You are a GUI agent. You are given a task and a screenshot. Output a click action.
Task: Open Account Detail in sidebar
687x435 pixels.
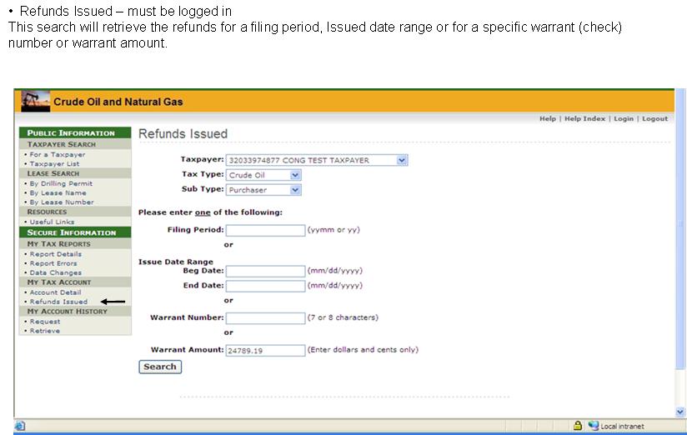tap(55, 292)
